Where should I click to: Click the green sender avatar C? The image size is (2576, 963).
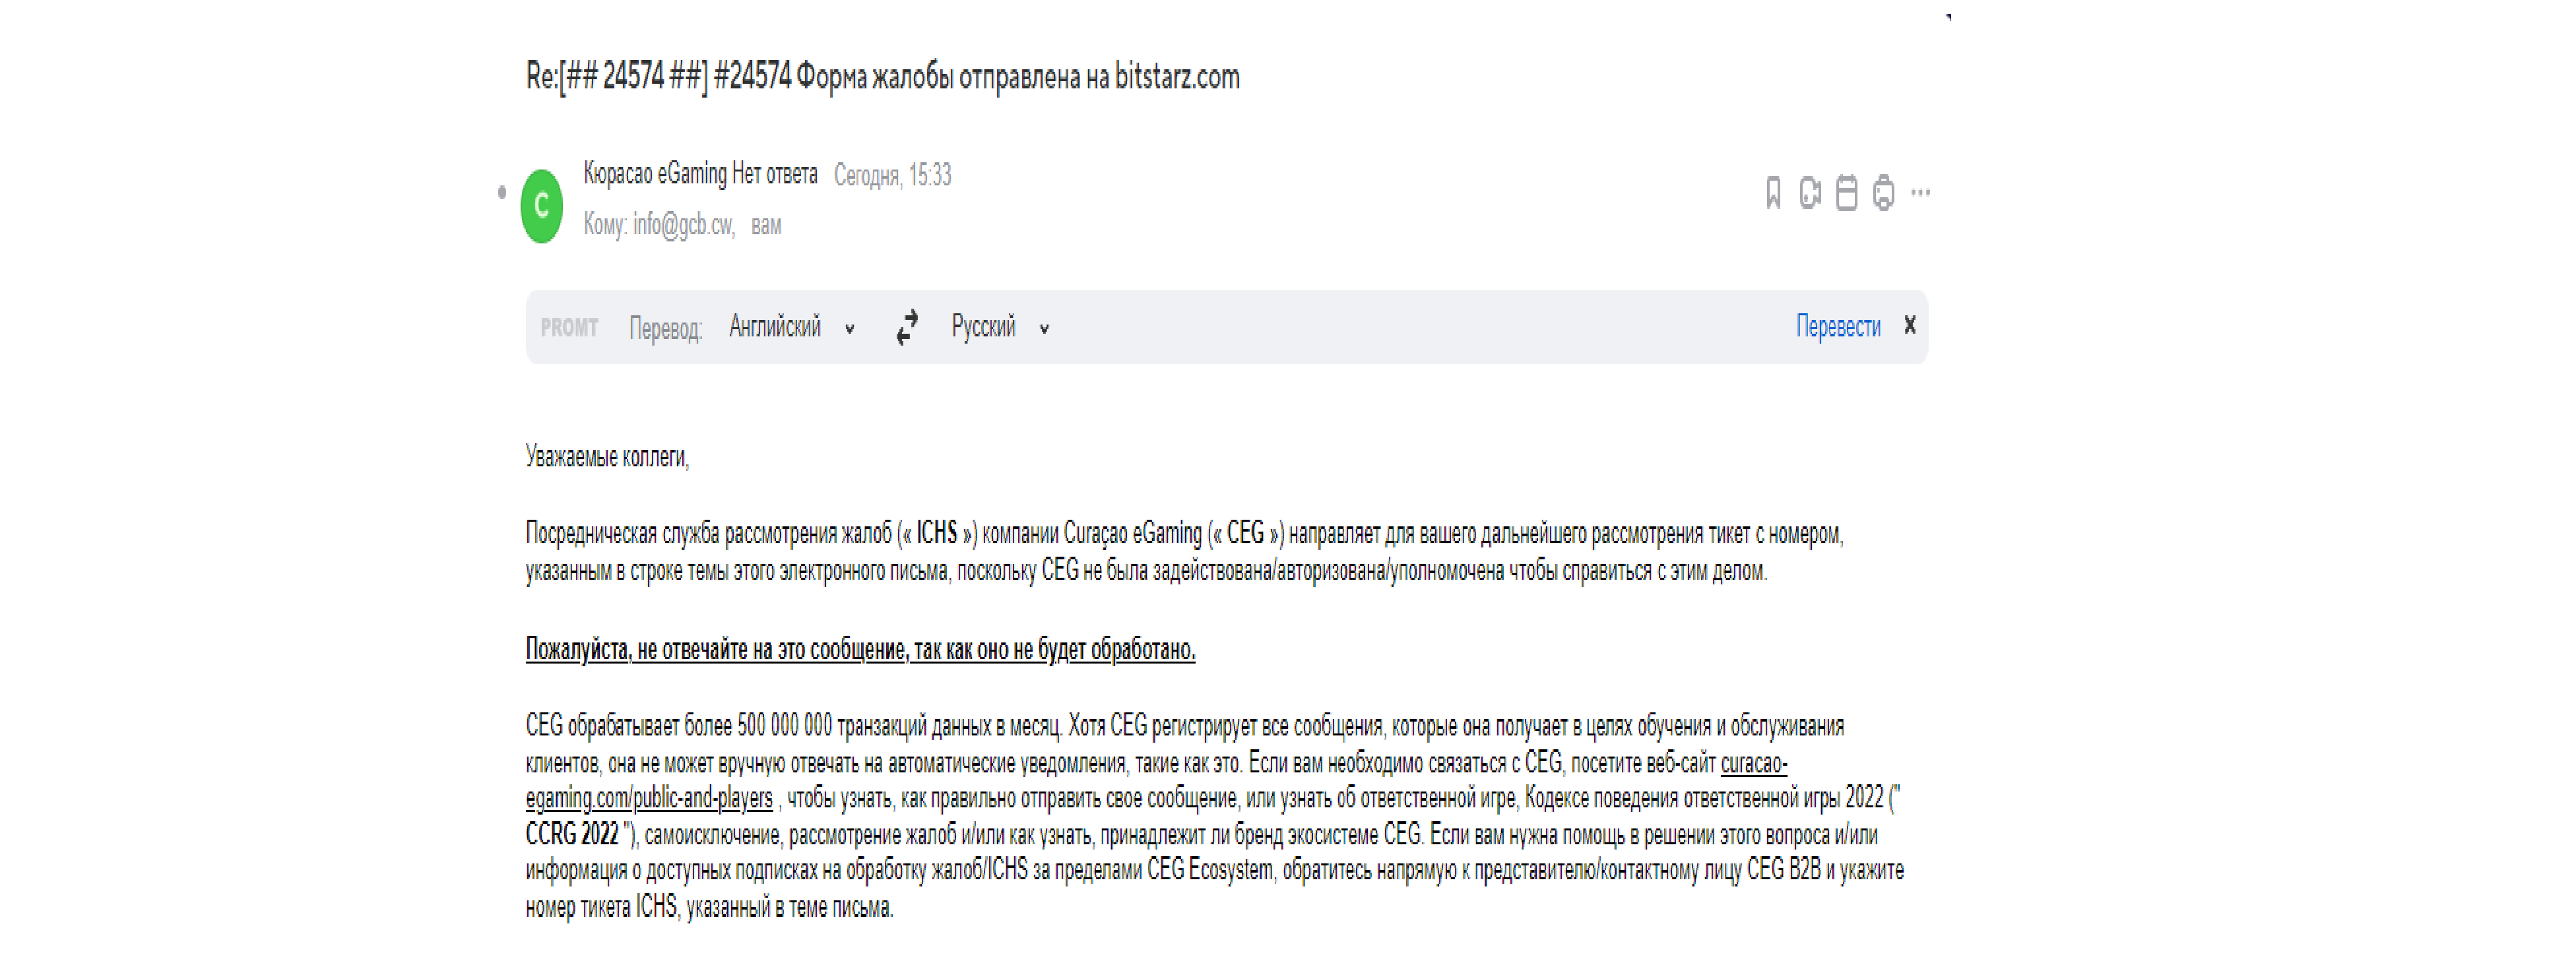point(542,206)
